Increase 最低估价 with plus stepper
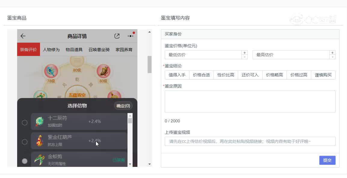Screen dimensions: 347x178 click(244, 53)
